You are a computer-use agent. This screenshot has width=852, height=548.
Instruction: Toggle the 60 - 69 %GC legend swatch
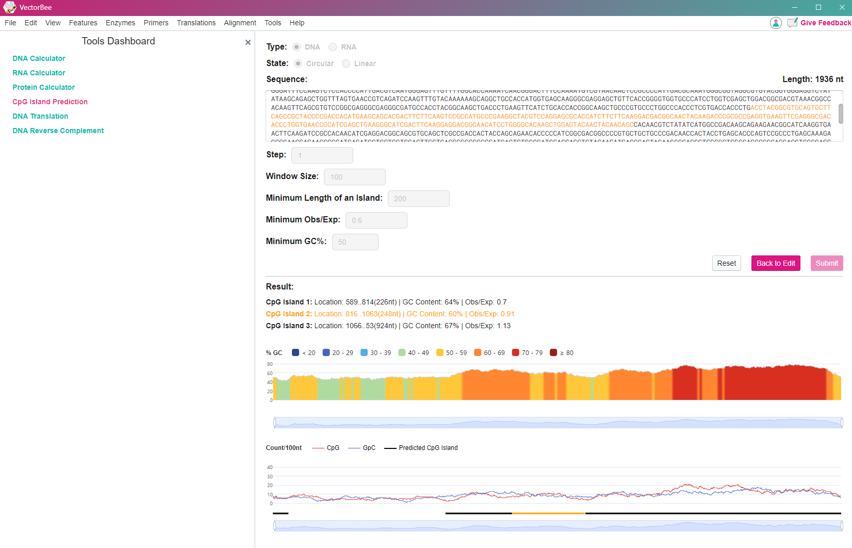(x=478, y=352)
